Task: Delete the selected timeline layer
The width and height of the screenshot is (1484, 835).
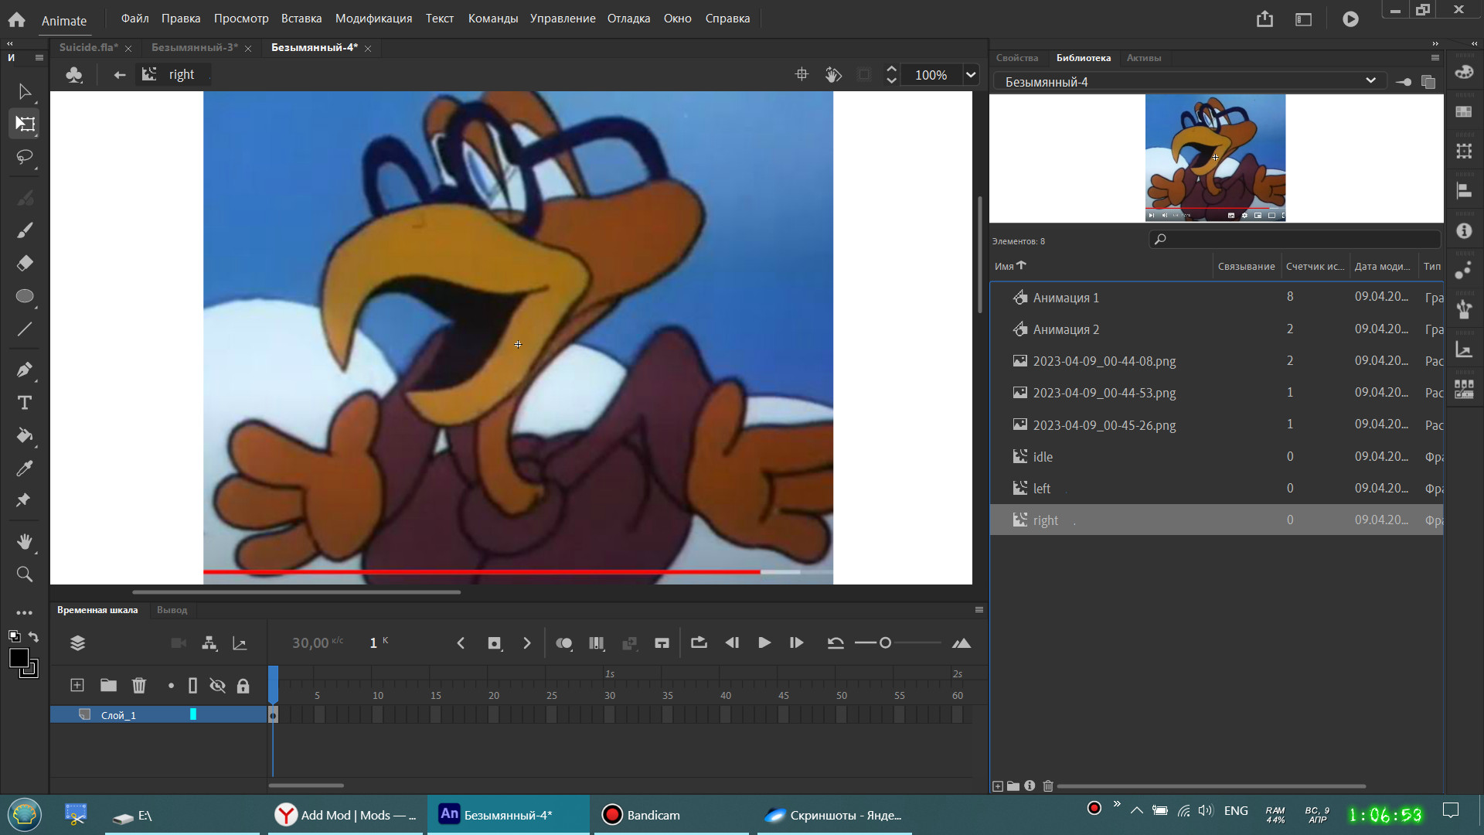Action: [139, 685]
